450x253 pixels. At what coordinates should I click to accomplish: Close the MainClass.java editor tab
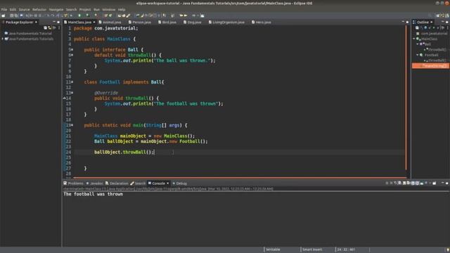(94, 22)
